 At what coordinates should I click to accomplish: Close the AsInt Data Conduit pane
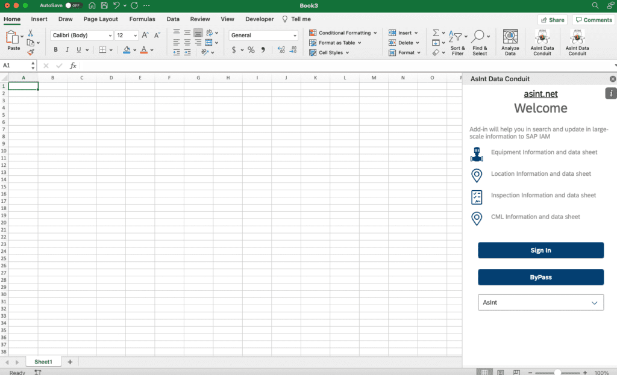click(x=613, y=79)
